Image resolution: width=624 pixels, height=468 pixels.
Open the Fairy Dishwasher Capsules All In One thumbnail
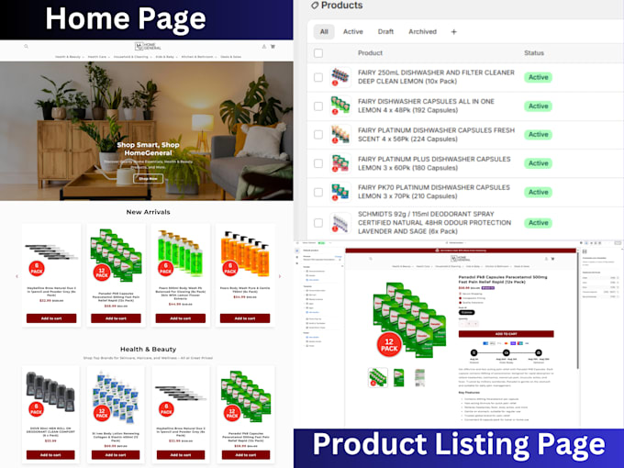(x=340, y=106)
